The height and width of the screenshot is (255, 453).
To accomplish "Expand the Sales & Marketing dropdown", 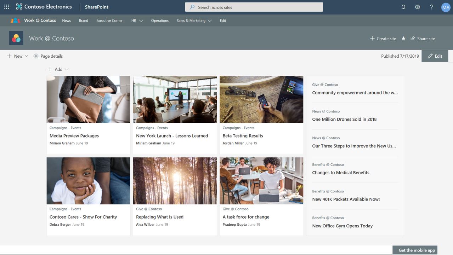I will [210, 21].
